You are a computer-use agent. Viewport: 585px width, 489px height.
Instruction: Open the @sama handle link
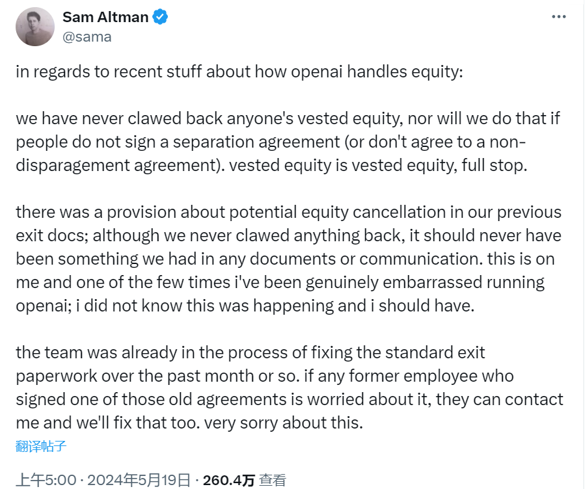coord(87,37)
